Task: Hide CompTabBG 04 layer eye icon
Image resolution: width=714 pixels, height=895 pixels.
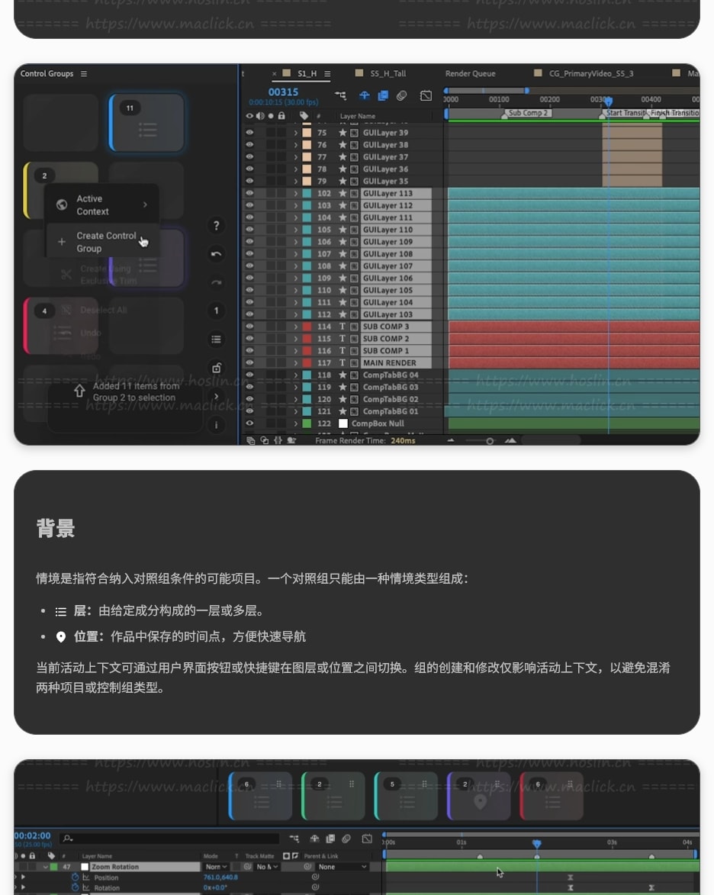Action: pos(249,375)
